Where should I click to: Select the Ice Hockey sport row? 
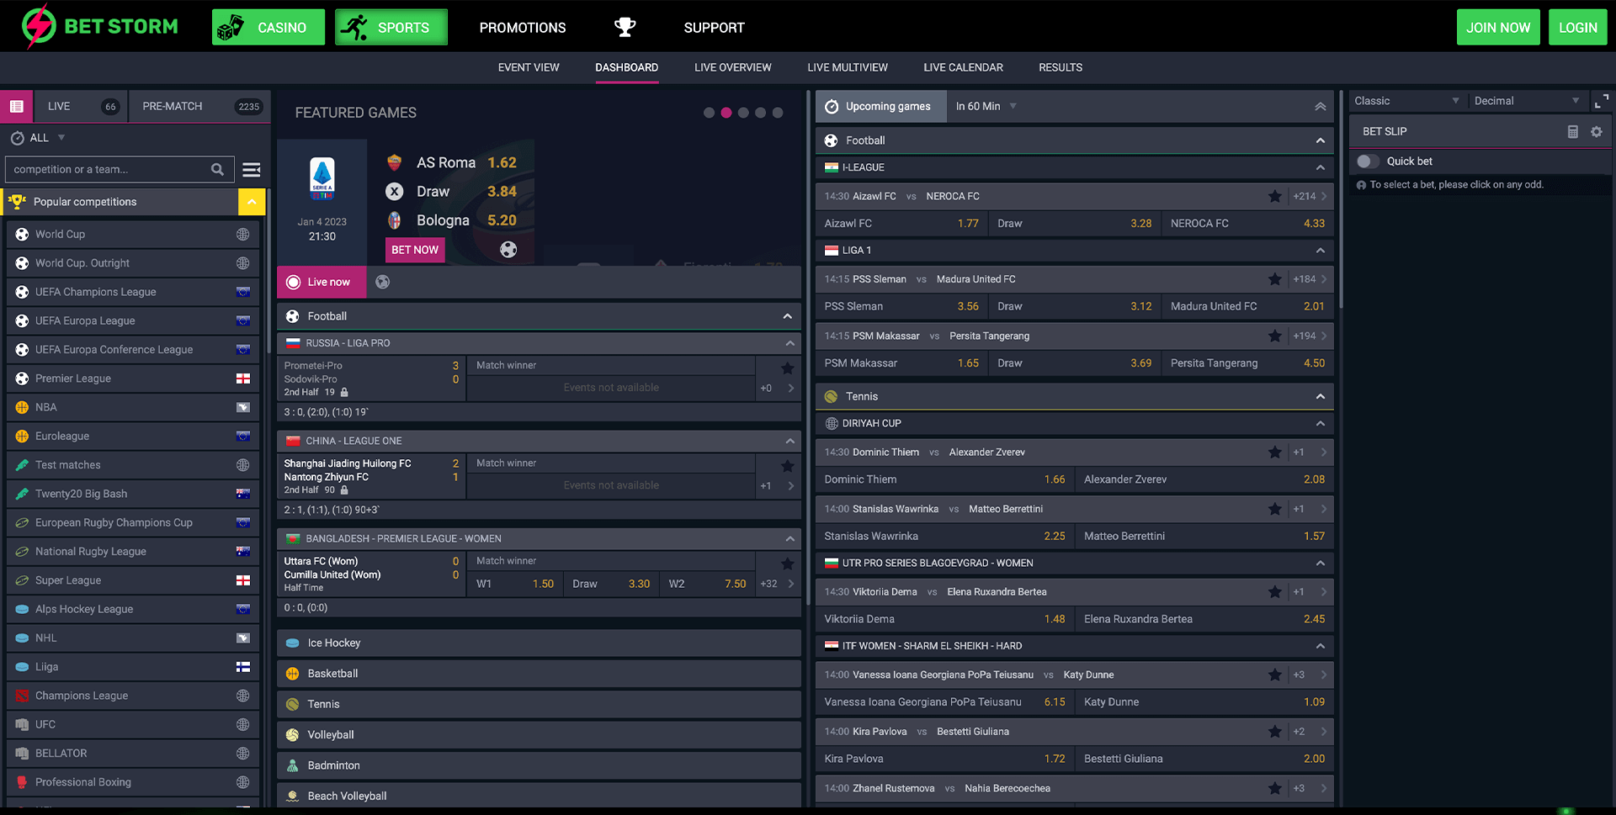point(539,643)
